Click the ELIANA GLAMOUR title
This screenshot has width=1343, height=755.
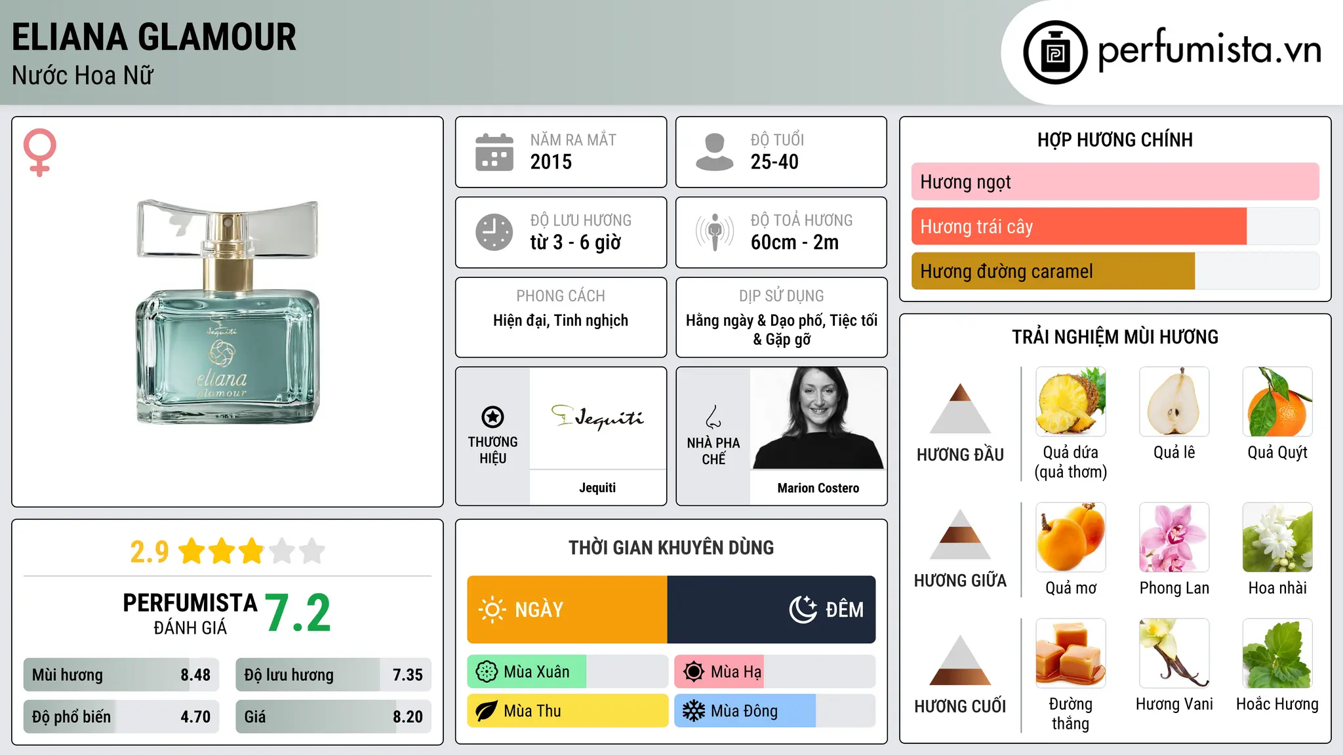click(x=154, y=37)
